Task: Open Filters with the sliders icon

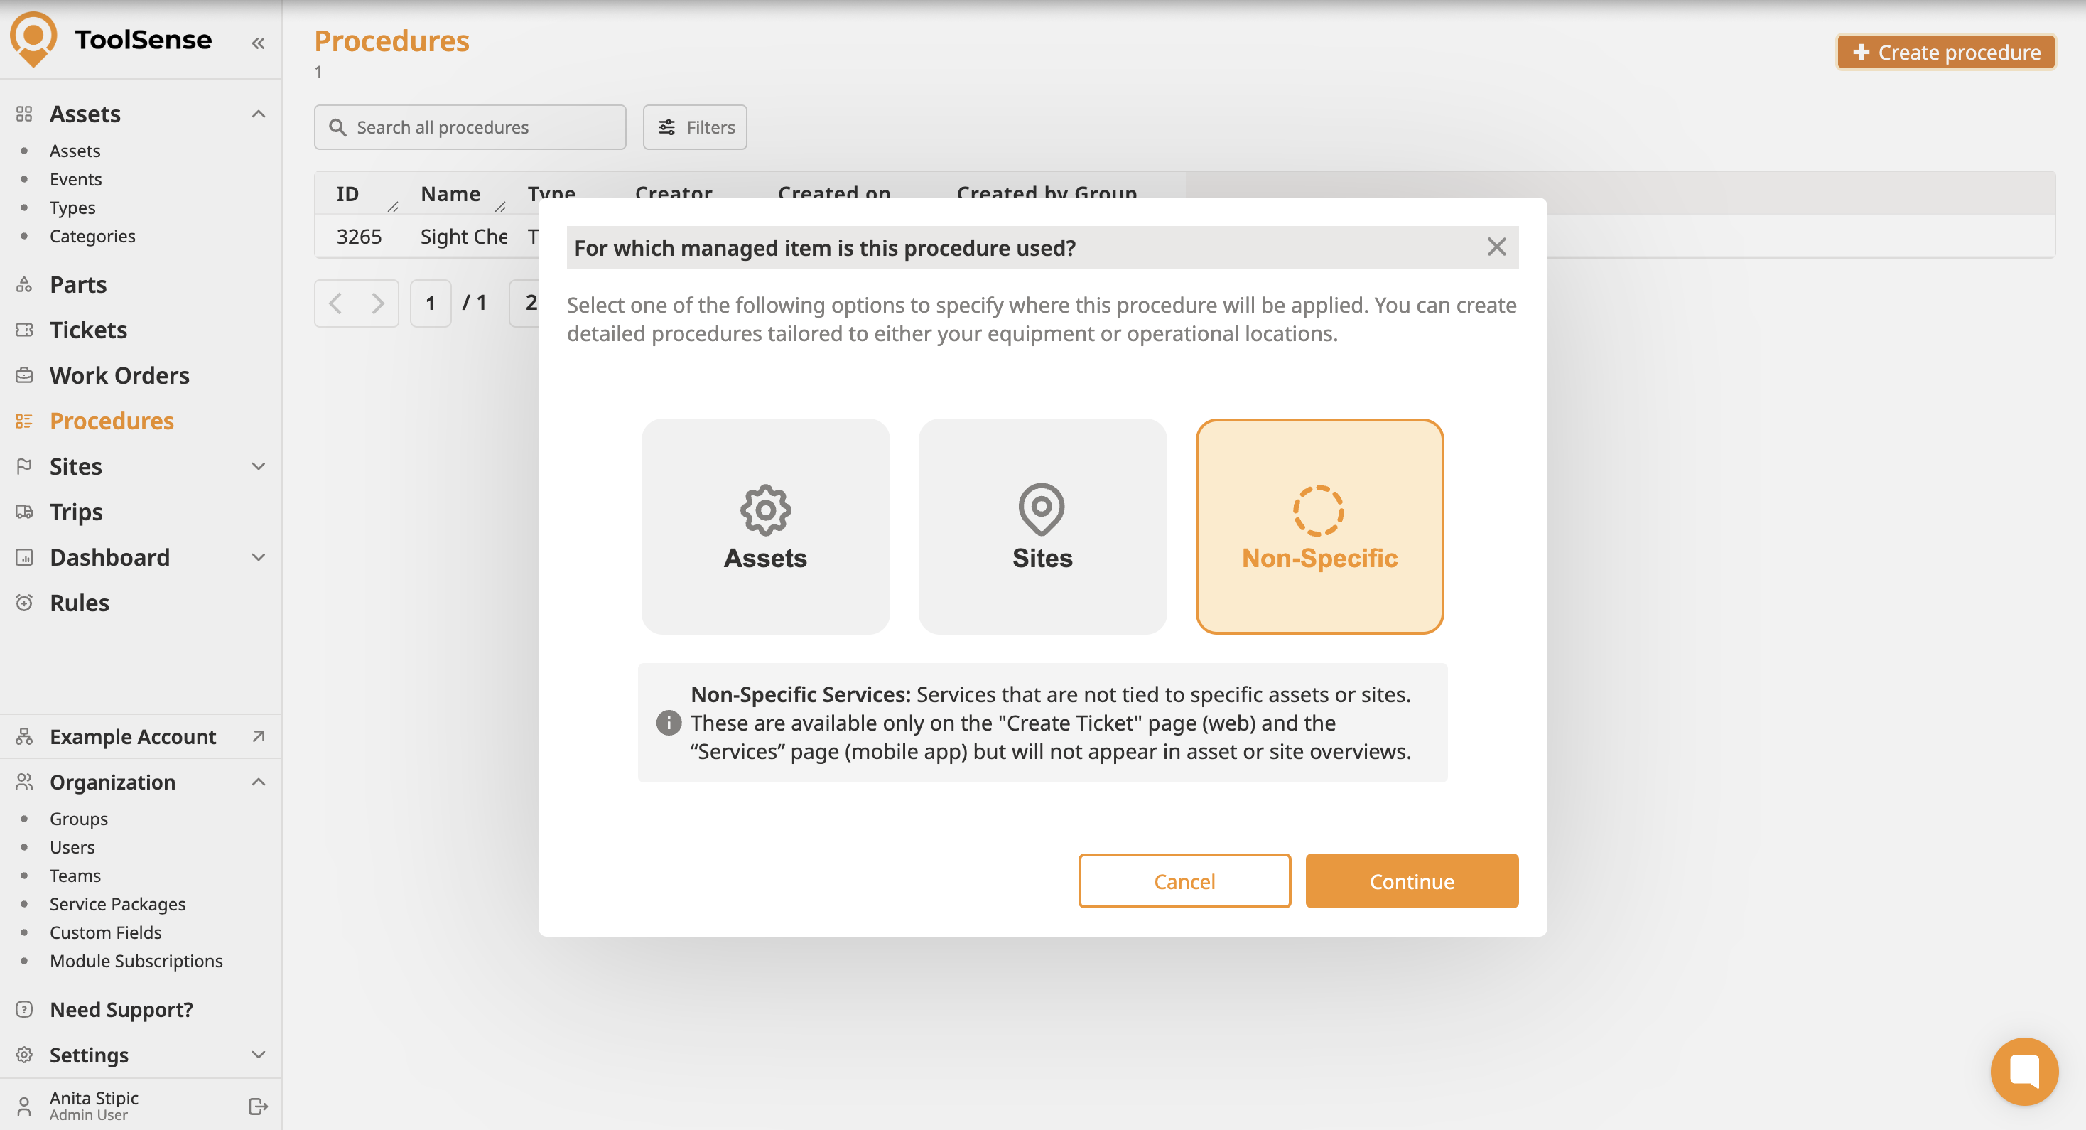Action: point(694,127)
